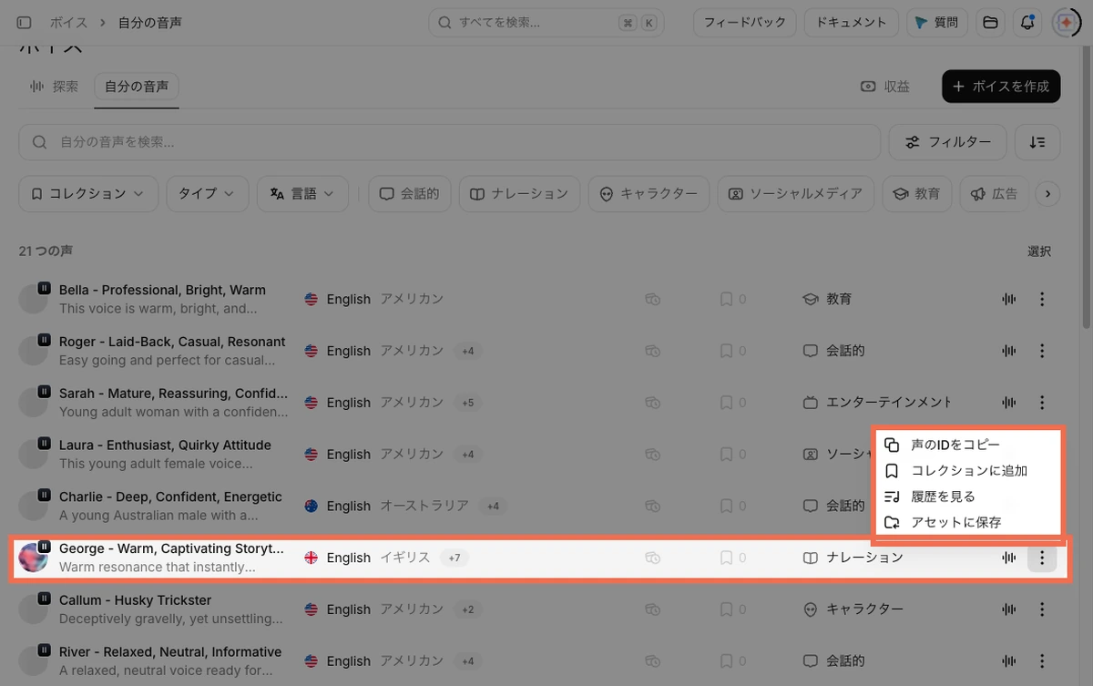Click bookmark icon in Roger row
Screen dimensions: 1093x686
tap(726, 351)
